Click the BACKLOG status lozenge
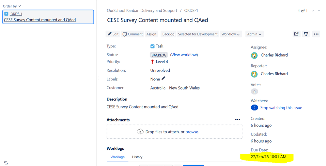 coord(159,55)
